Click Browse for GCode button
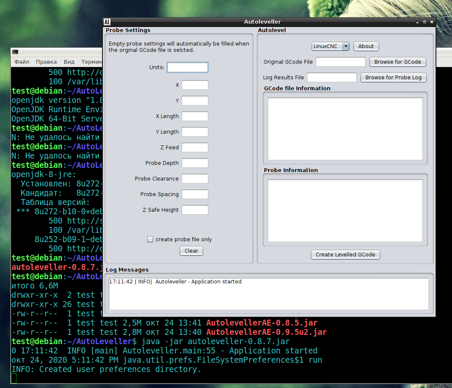Image resolution: width=452 pixels, height=388 pixels. click(398, 62)
